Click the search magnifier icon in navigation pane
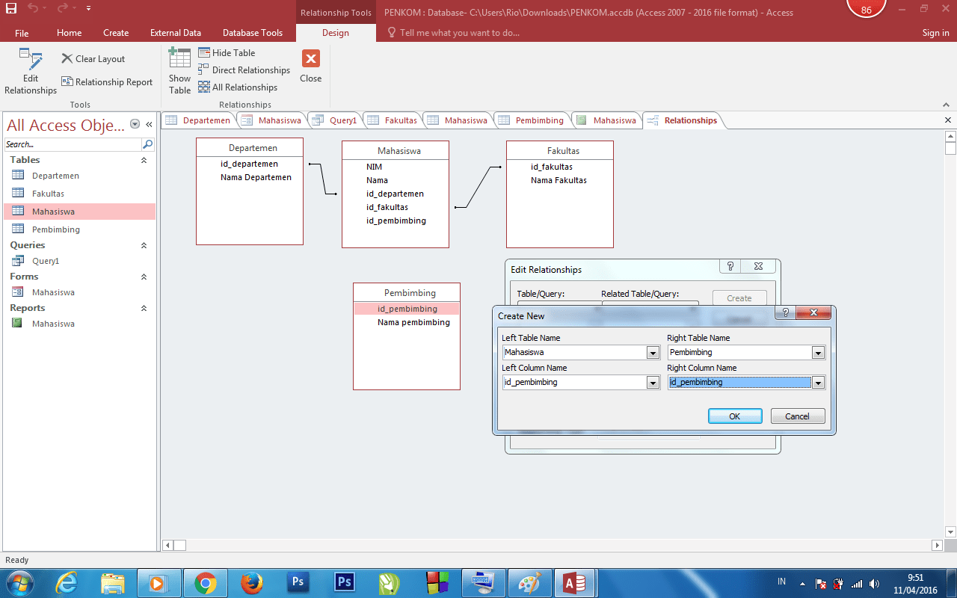The height and width of the screenshot is (598, 957). tap(148, 144)
